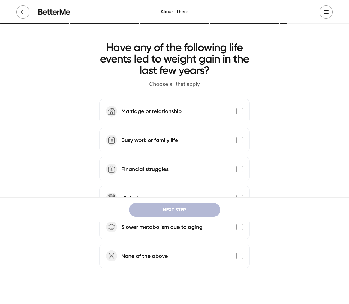The width and height of the screenshot is (349, 304).
Task: Enable the None of the above checkbox
Action: (240, 256)
